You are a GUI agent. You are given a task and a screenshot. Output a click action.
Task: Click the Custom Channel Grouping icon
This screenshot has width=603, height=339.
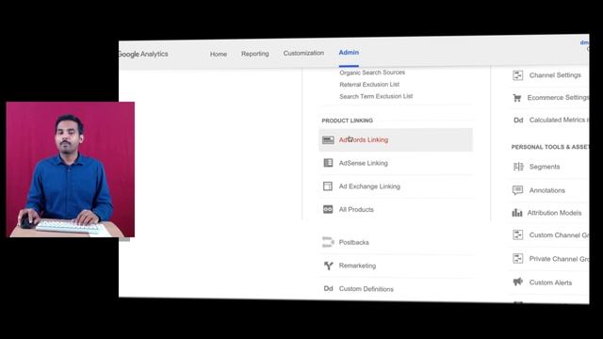click(x=518, y=234)
